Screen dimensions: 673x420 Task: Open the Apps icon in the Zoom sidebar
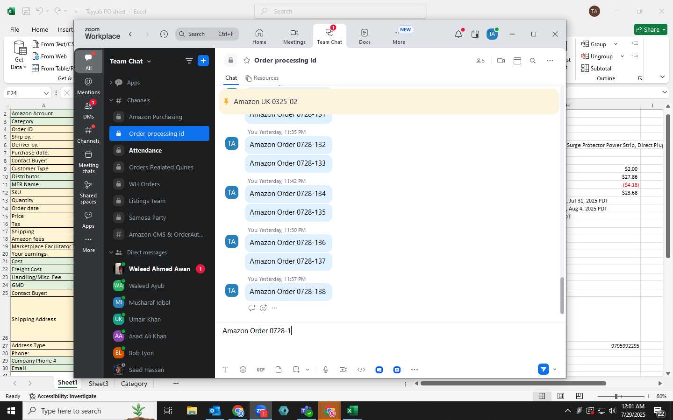(88, 219)
